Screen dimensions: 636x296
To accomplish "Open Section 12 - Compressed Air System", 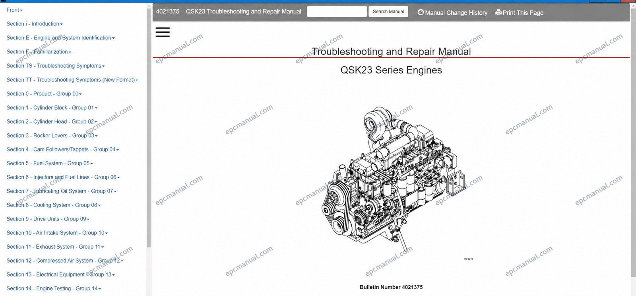I will (65, 261).
